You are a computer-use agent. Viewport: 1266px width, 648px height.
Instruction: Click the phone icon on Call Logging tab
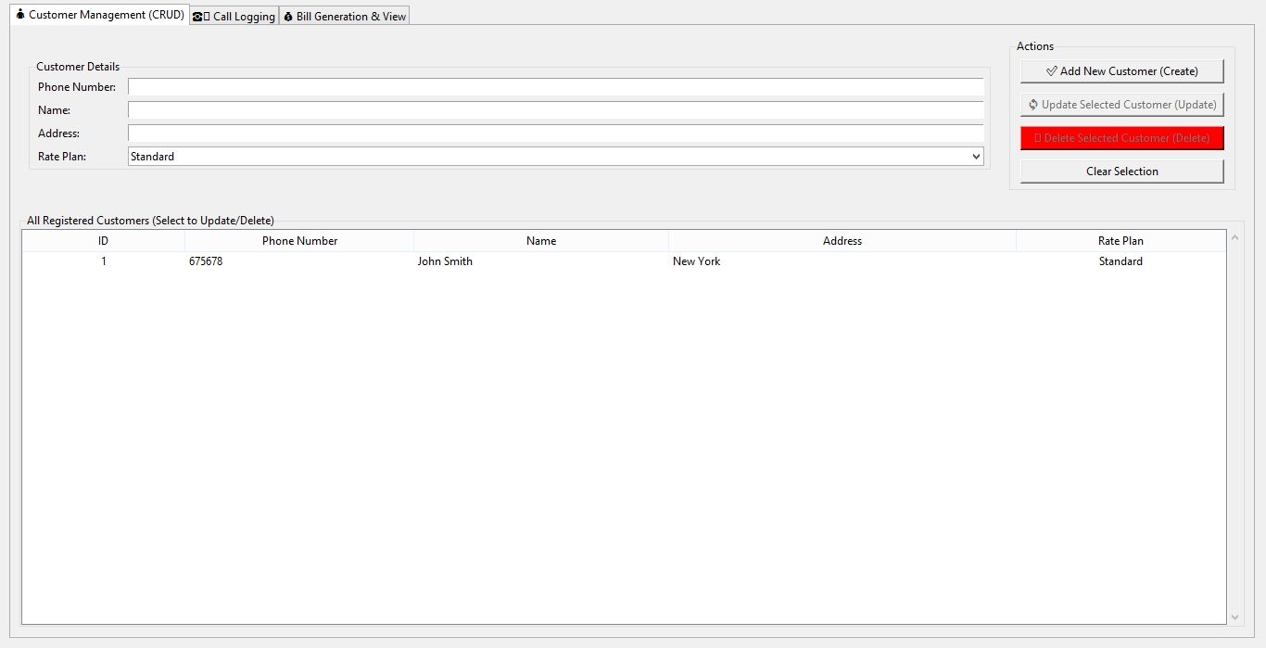[x=197, y=17]
